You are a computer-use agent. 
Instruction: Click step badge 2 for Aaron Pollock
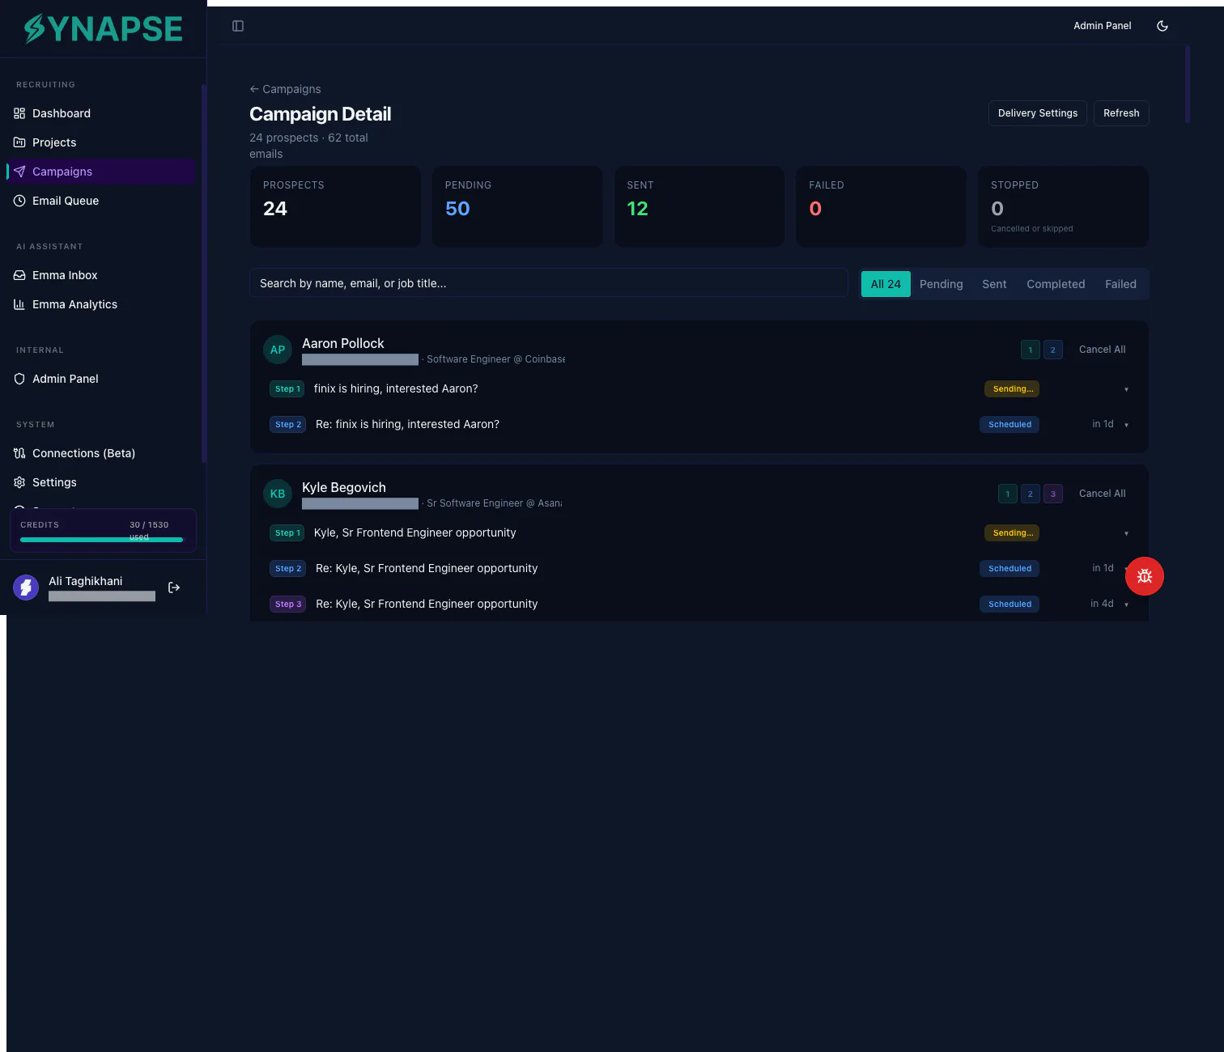point(1053,350)
